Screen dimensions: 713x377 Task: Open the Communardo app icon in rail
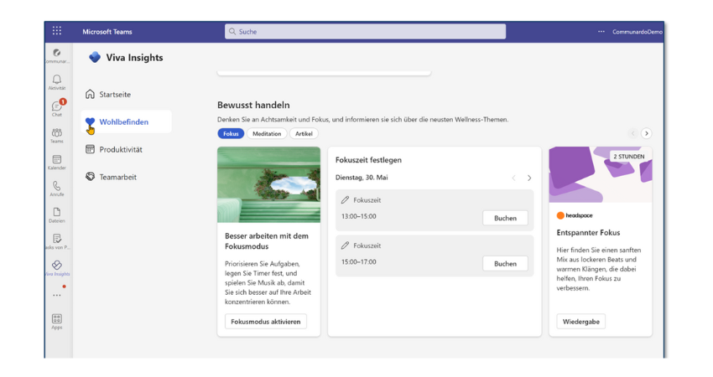point(57,53)
